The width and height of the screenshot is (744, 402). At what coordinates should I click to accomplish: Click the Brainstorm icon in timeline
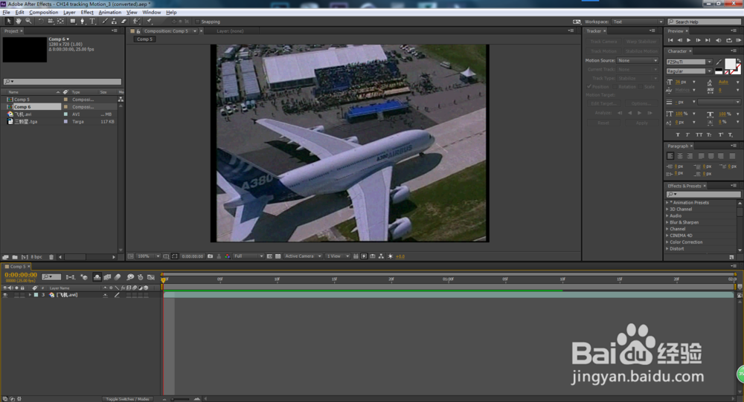tap(130, 277)
